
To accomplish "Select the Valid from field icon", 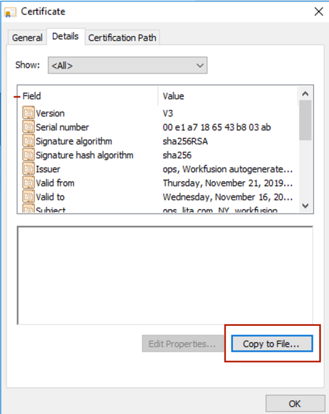I will click(28, 183).
